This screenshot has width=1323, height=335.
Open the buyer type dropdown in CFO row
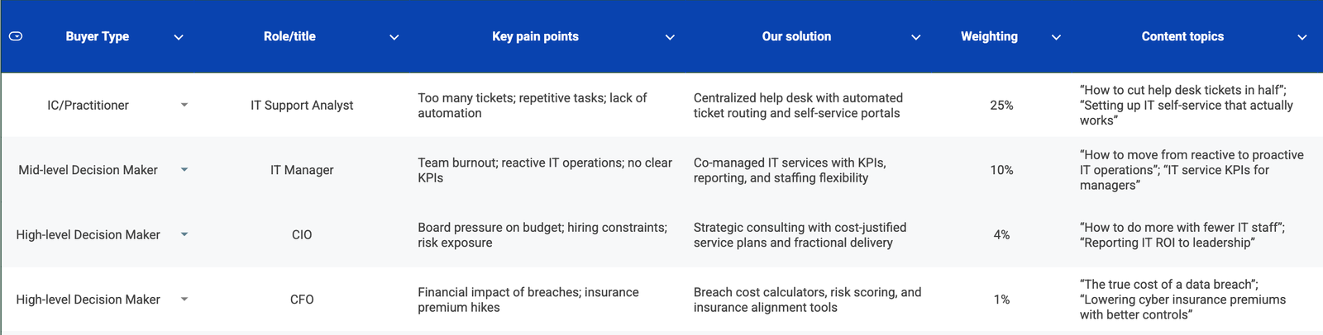tap(184, 300)
